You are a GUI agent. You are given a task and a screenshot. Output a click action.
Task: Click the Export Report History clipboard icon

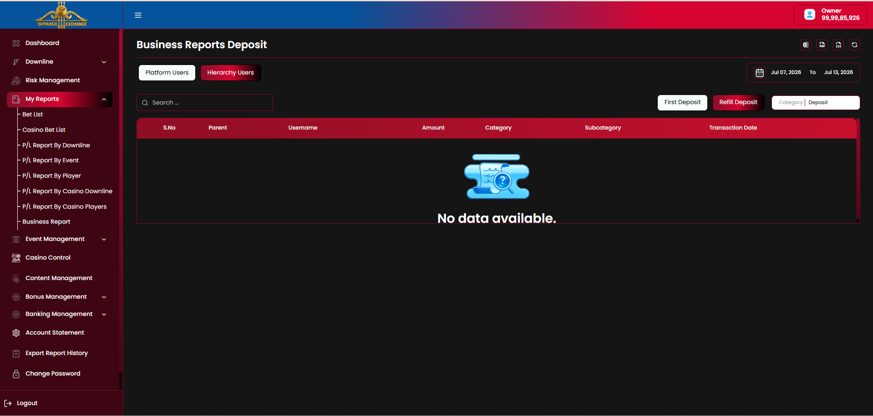click(16, 353)
